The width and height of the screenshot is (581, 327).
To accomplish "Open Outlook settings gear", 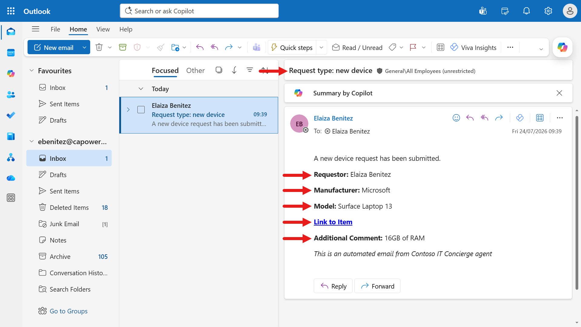I will 548,11.
